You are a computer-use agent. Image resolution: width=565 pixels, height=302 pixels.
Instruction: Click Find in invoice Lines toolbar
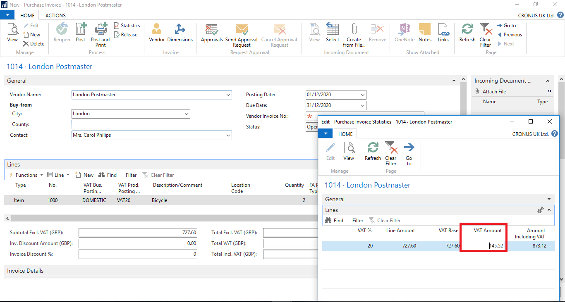coord(108,175)
